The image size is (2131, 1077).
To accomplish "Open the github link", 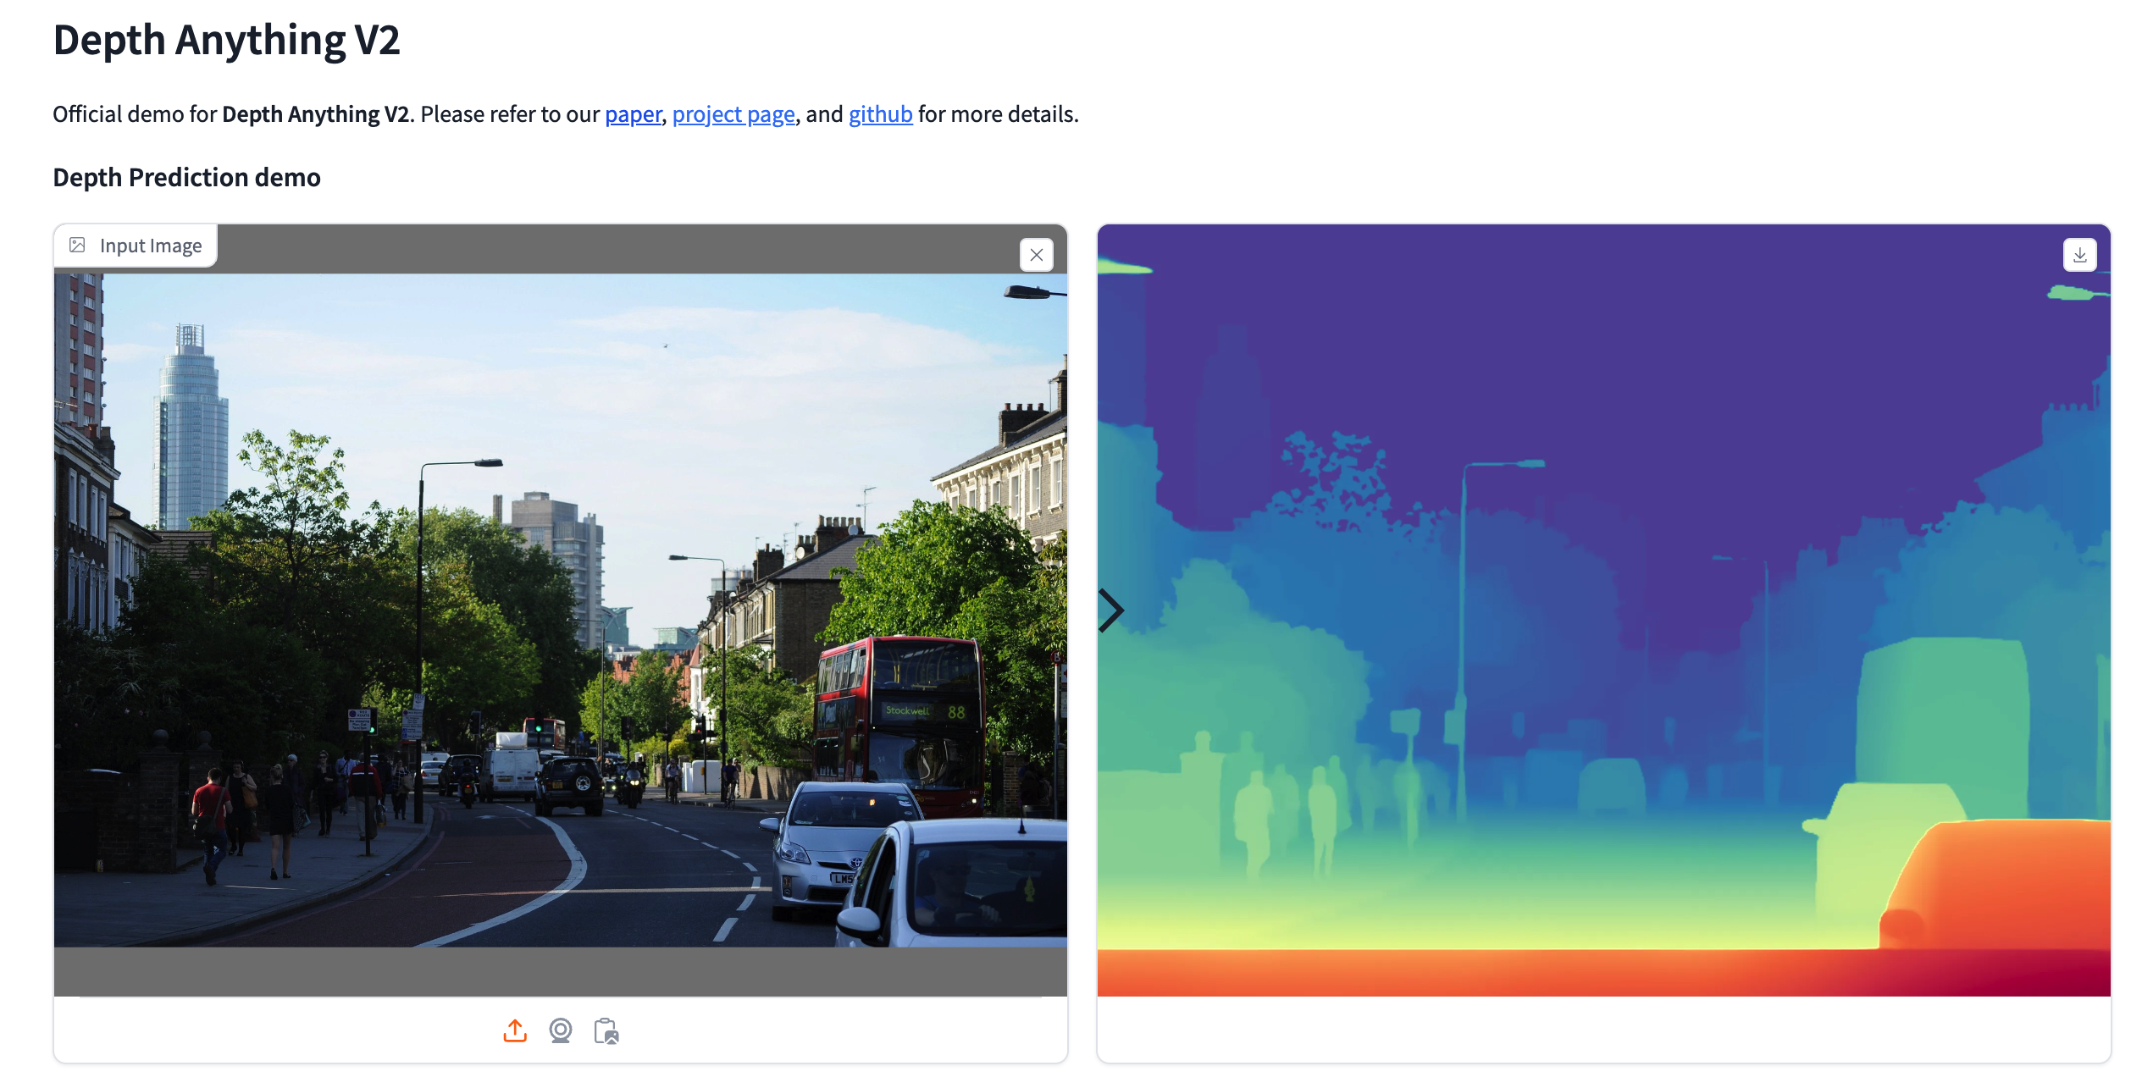I will pos(880,114).
